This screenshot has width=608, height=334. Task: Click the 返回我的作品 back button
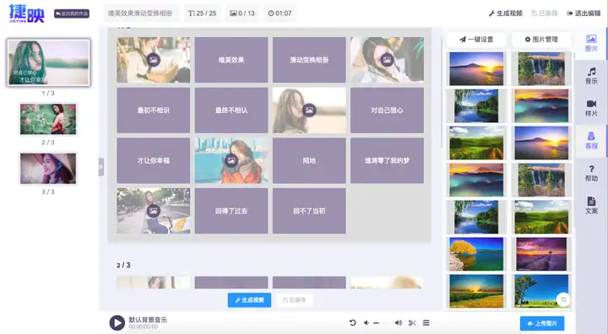pyautogui.click(x=72, y=13)
